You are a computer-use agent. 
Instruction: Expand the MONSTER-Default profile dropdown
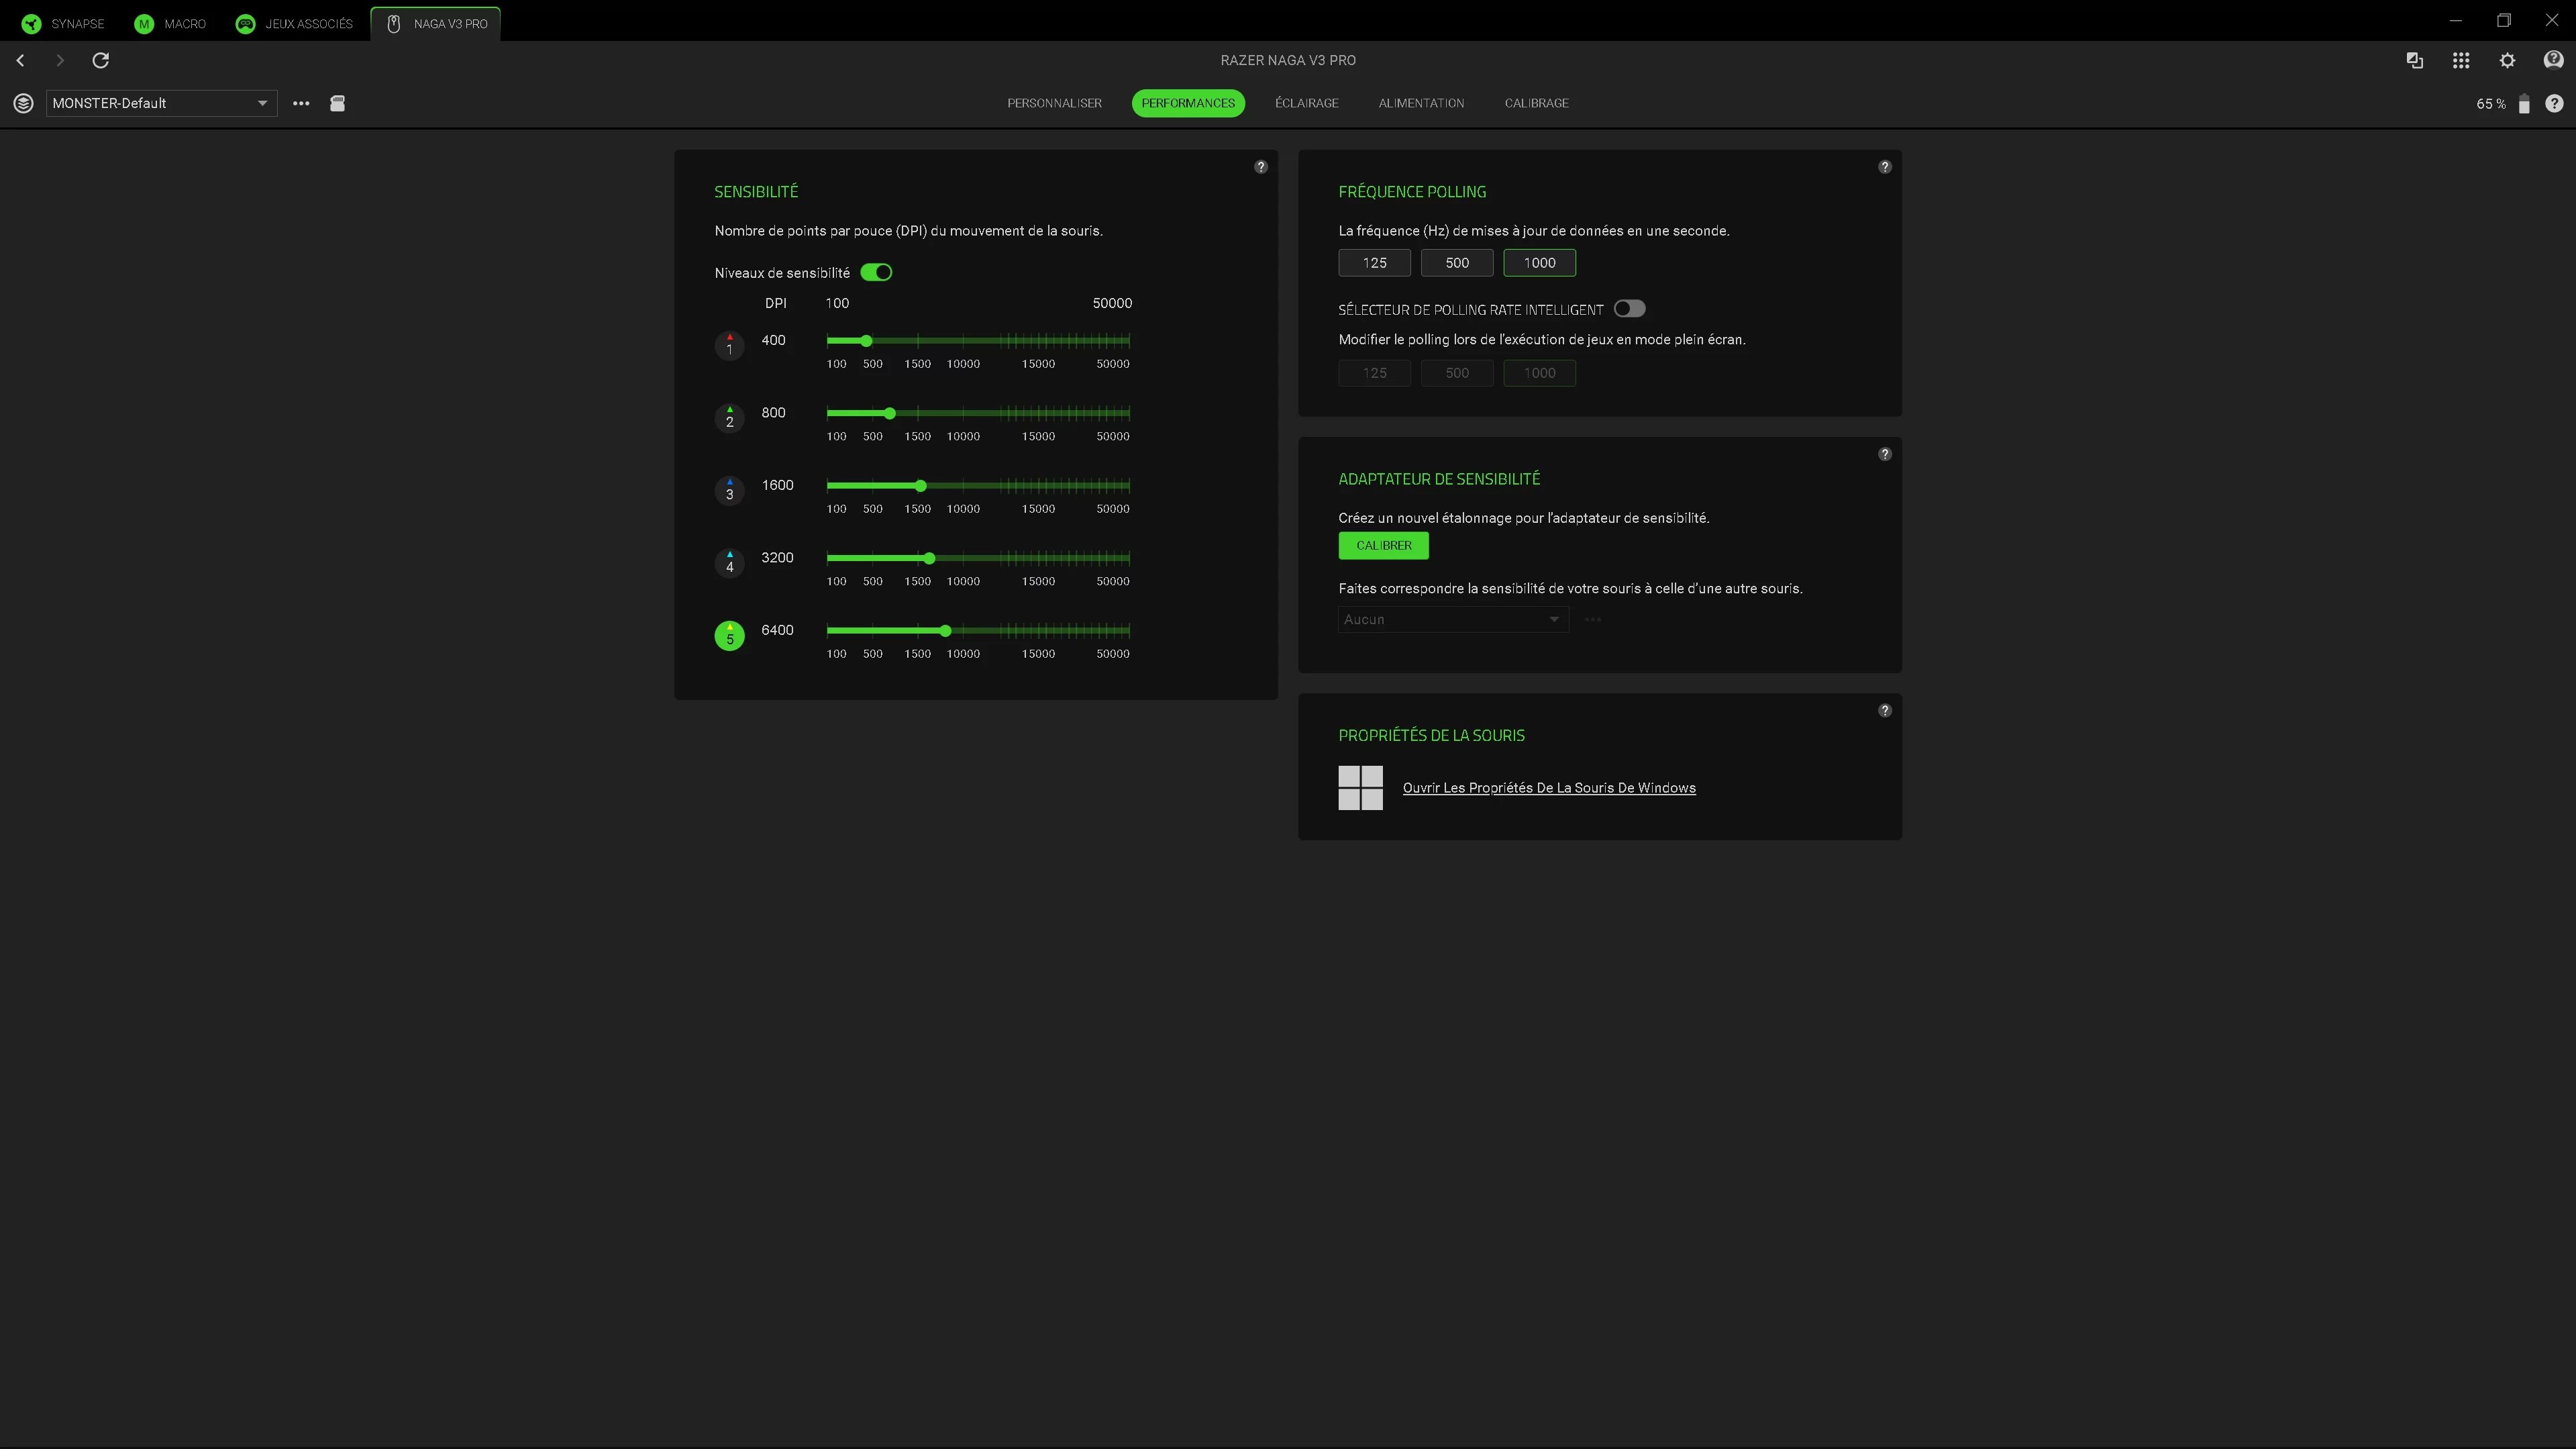point(162,103)
